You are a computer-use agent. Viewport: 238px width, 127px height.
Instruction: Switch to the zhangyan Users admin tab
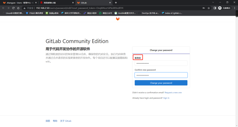coord(19,3)
